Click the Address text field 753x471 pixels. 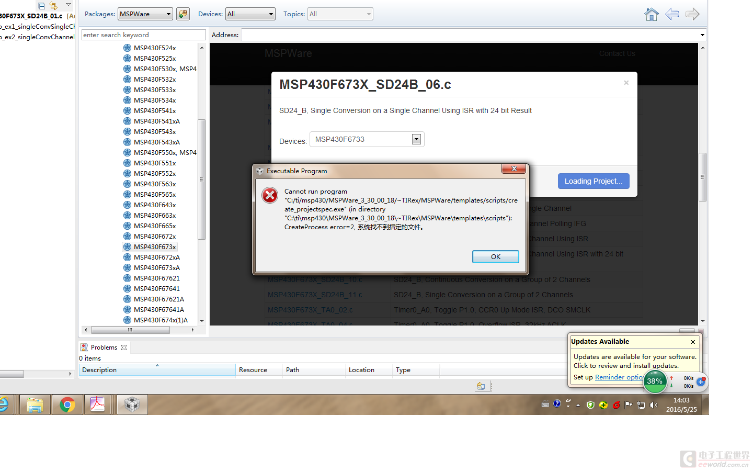click(469, 35)
